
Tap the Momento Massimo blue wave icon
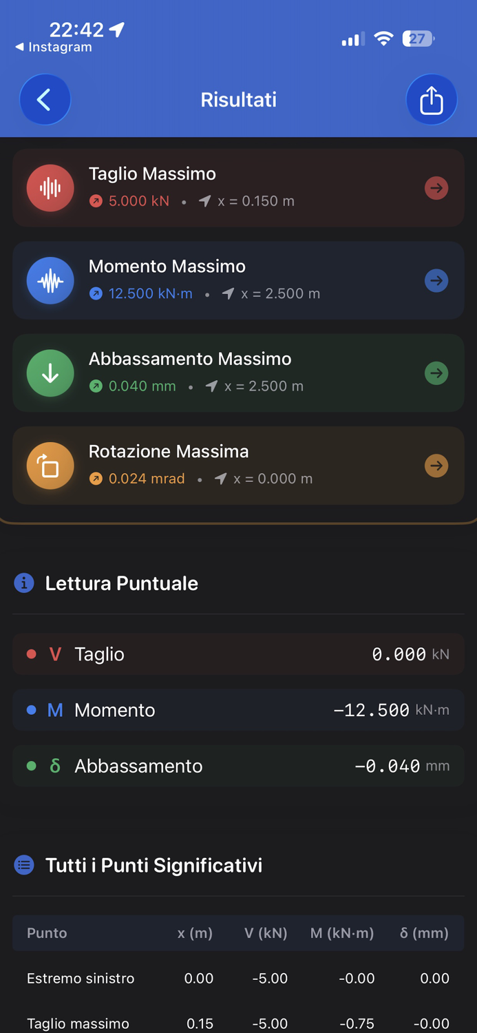50,280
